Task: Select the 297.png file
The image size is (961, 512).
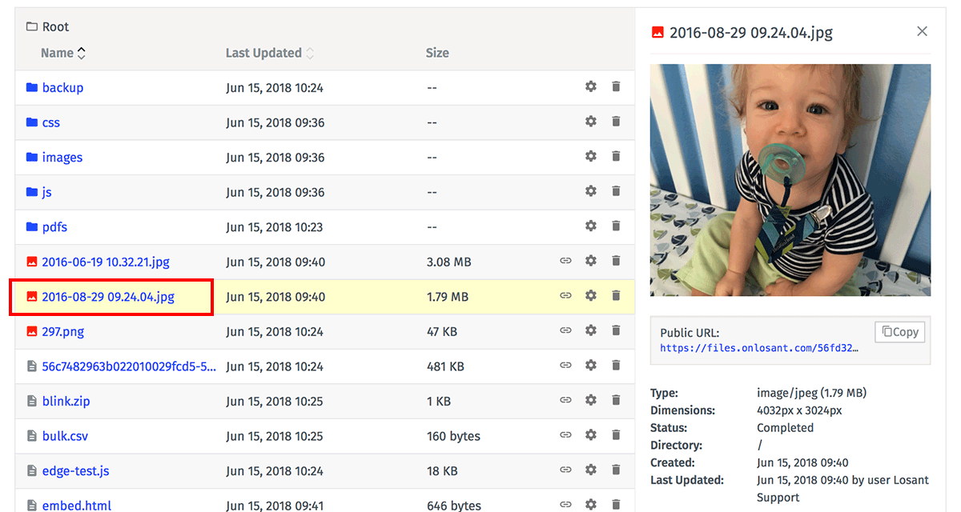Action: [x=63, y=331]
